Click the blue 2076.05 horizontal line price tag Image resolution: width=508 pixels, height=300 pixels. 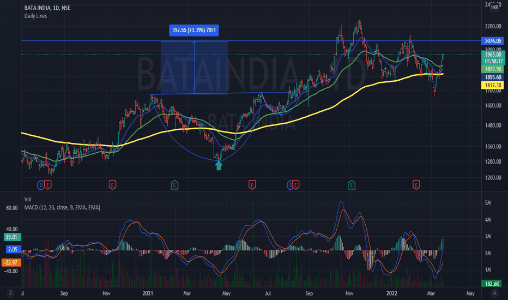[493, 41]
